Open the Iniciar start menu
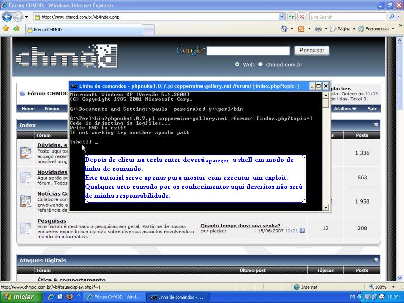 point(21,297)
